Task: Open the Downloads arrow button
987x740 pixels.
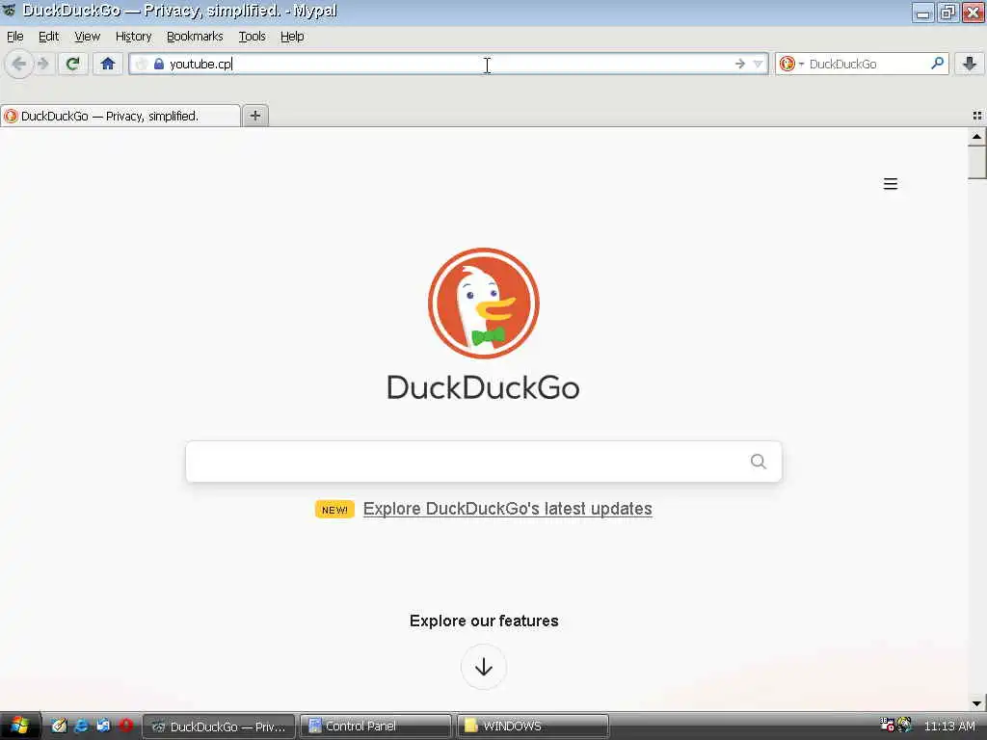Action: click(970, 64)
